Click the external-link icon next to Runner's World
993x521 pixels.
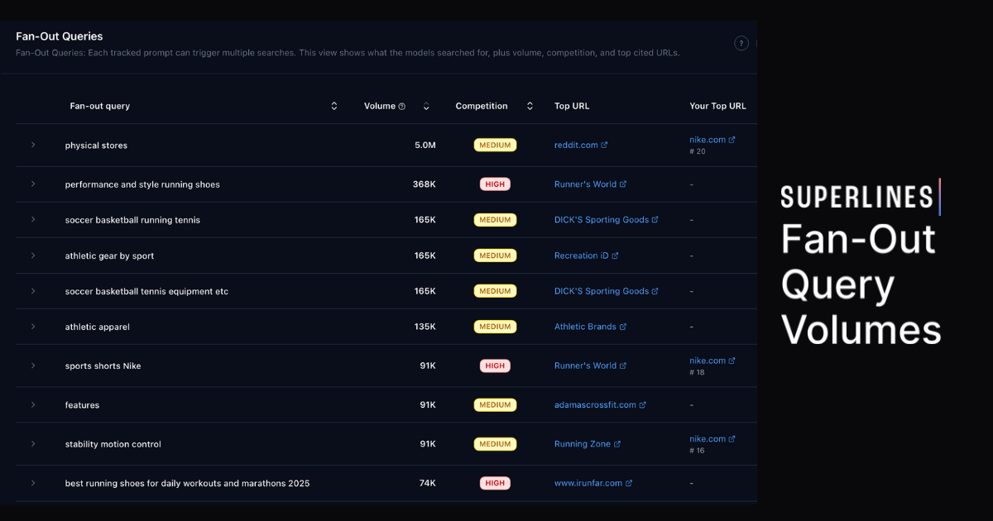tap(623, 184)
